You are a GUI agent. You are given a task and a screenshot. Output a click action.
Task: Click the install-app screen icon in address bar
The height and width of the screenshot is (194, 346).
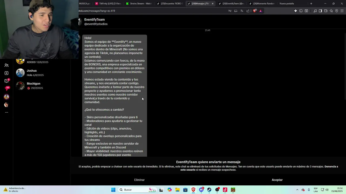click(236, 11)
